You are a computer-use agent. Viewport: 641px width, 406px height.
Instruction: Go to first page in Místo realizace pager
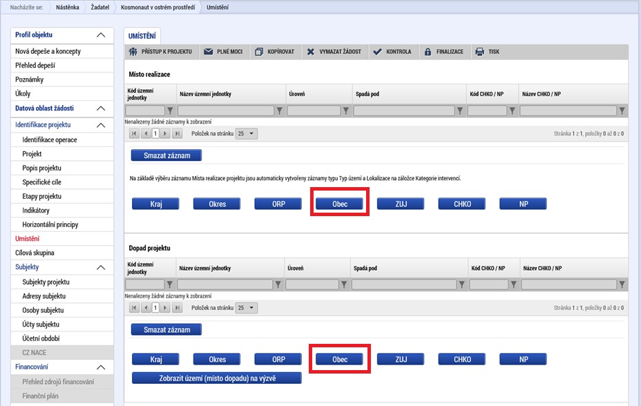pos(134,133)
